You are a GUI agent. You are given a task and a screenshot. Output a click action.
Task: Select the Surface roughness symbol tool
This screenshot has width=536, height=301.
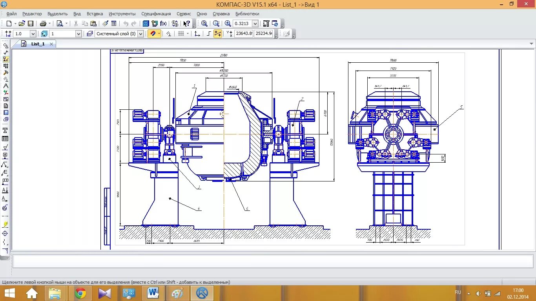click(5, 147)
